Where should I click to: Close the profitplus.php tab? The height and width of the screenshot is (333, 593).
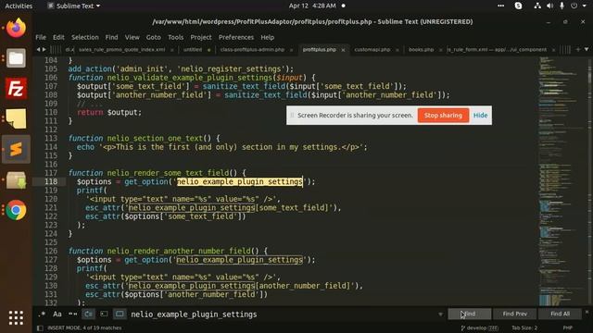point(343,50)
